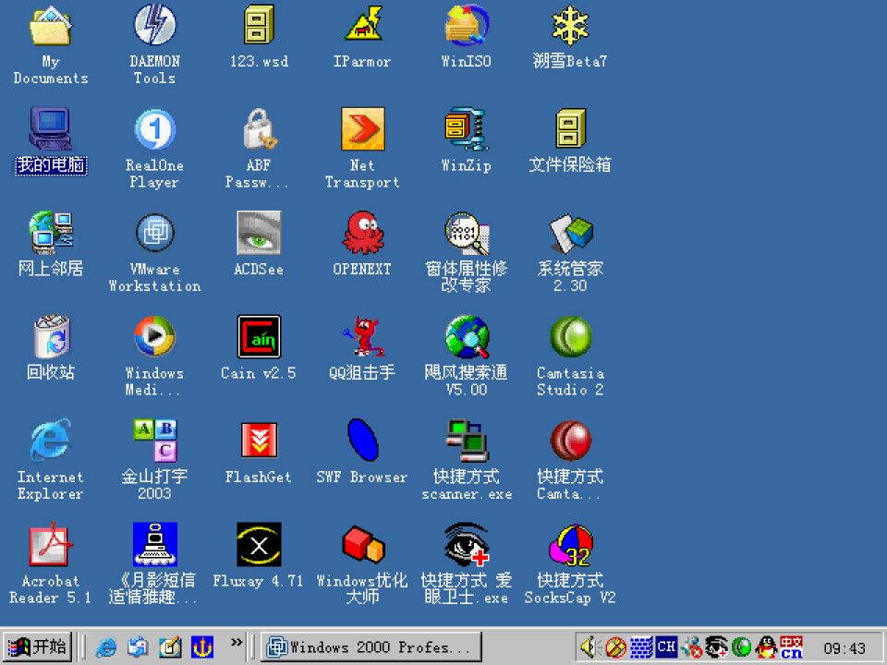Expand the quick launch overflow chevron

point(237,643)
